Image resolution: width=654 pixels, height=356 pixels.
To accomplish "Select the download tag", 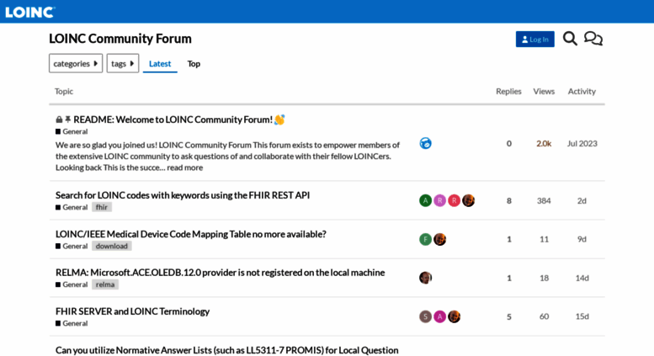I will coord(111,246).
